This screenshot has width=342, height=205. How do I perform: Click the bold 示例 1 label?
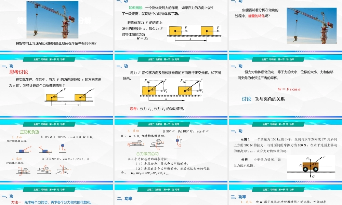coord(245,139)
